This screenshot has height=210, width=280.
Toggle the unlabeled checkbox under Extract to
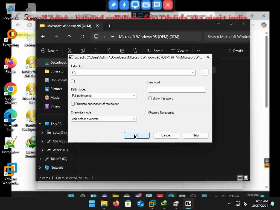pyautogui.click(x=73, y=81)
